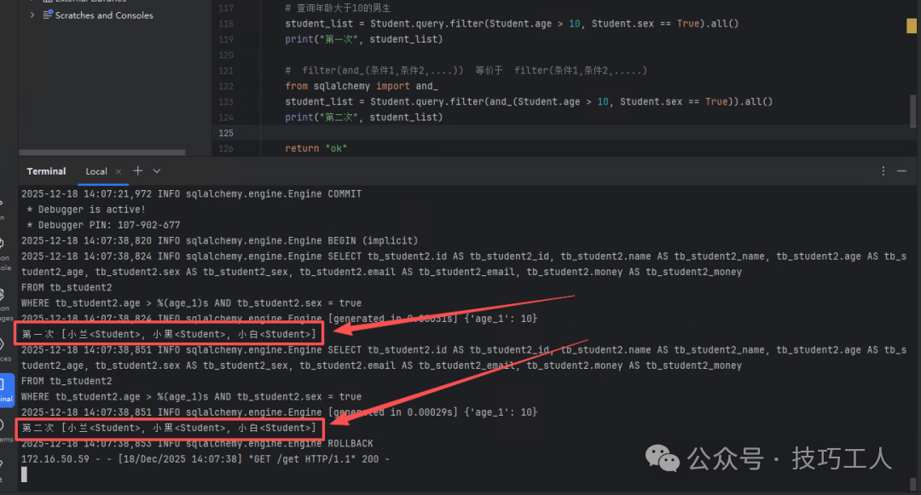Click the '第二次' student list output line
Screen dimensions: 921x495
point(169,429)
